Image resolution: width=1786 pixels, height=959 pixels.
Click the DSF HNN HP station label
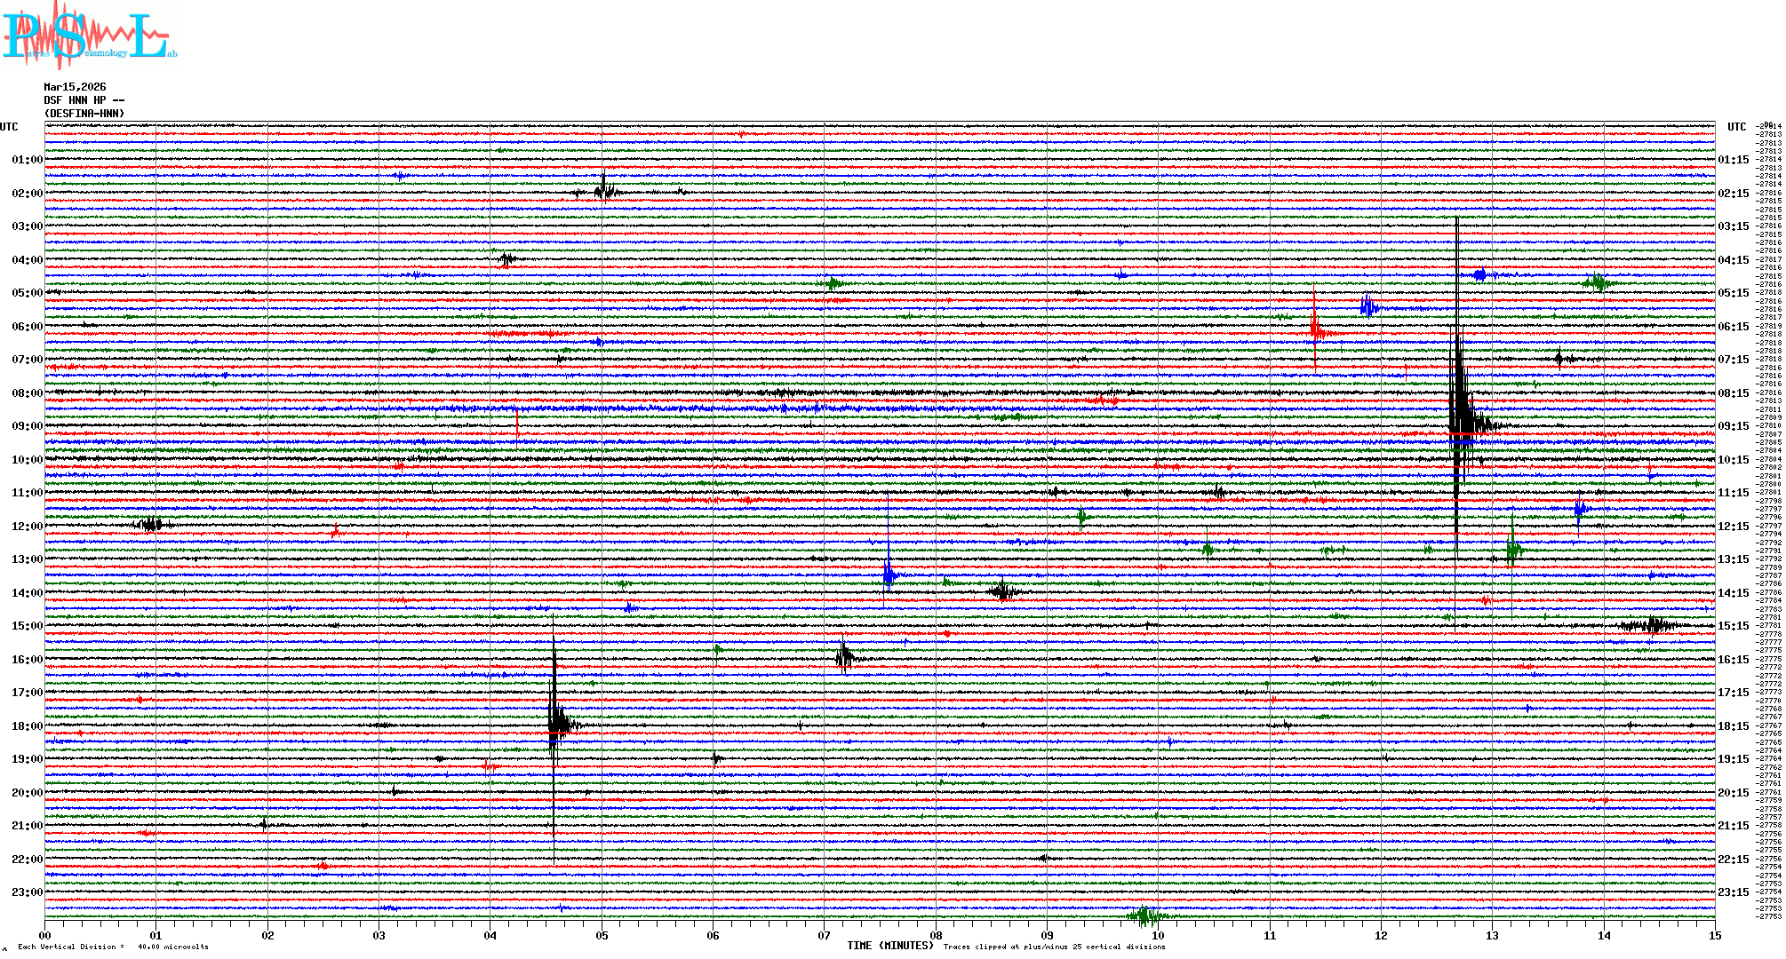tap(84, 100)
